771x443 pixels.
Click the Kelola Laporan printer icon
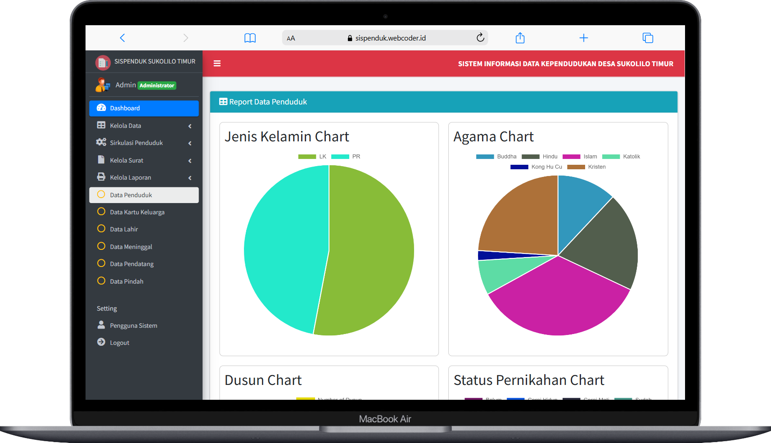pos(101,177)
